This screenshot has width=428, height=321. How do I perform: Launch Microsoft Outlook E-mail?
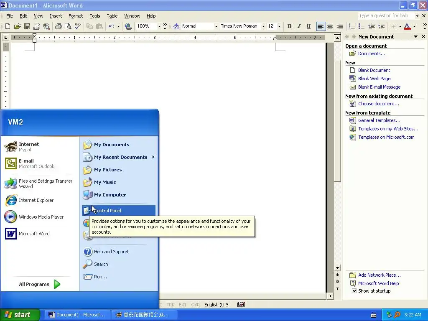[x=40, y=163]
